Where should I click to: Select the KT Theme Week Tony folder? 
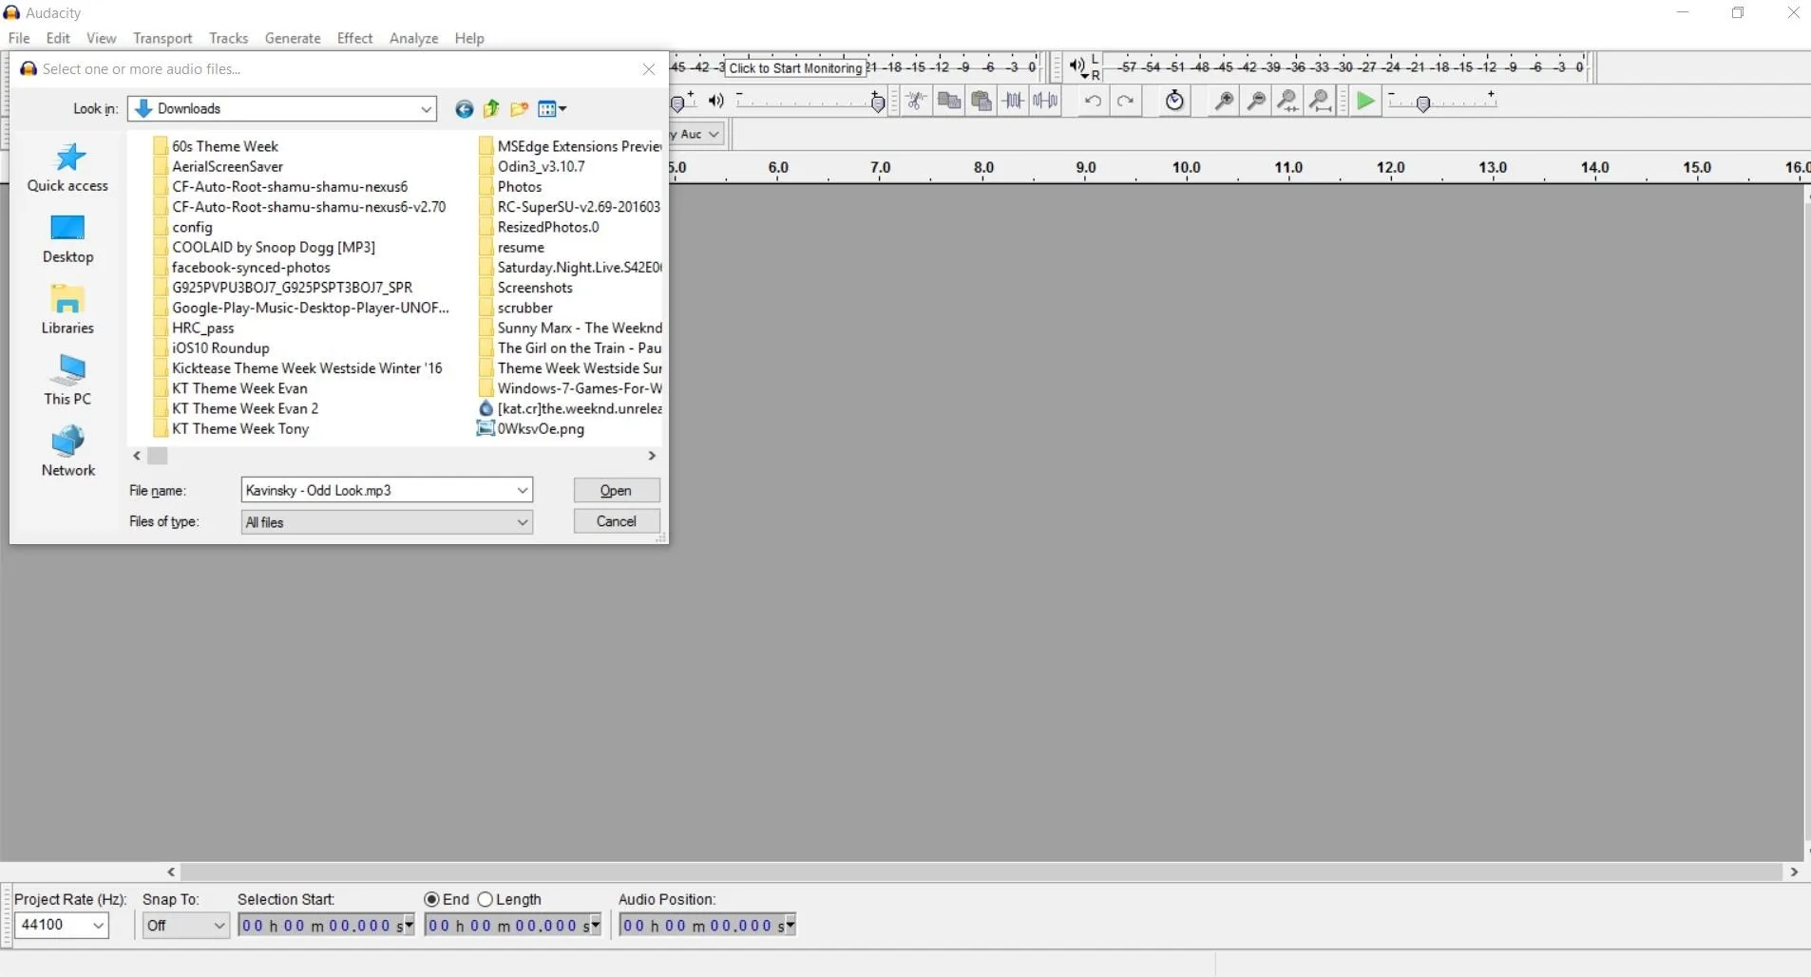[231, 429]
